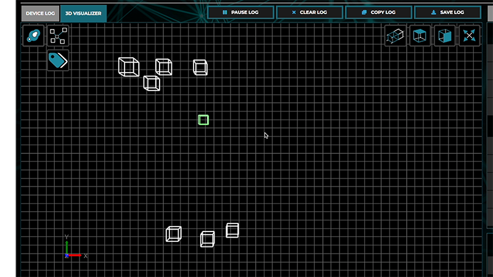Select the wireframe perspective cube view
Viewport: 493px width, 277px height.
395,36
